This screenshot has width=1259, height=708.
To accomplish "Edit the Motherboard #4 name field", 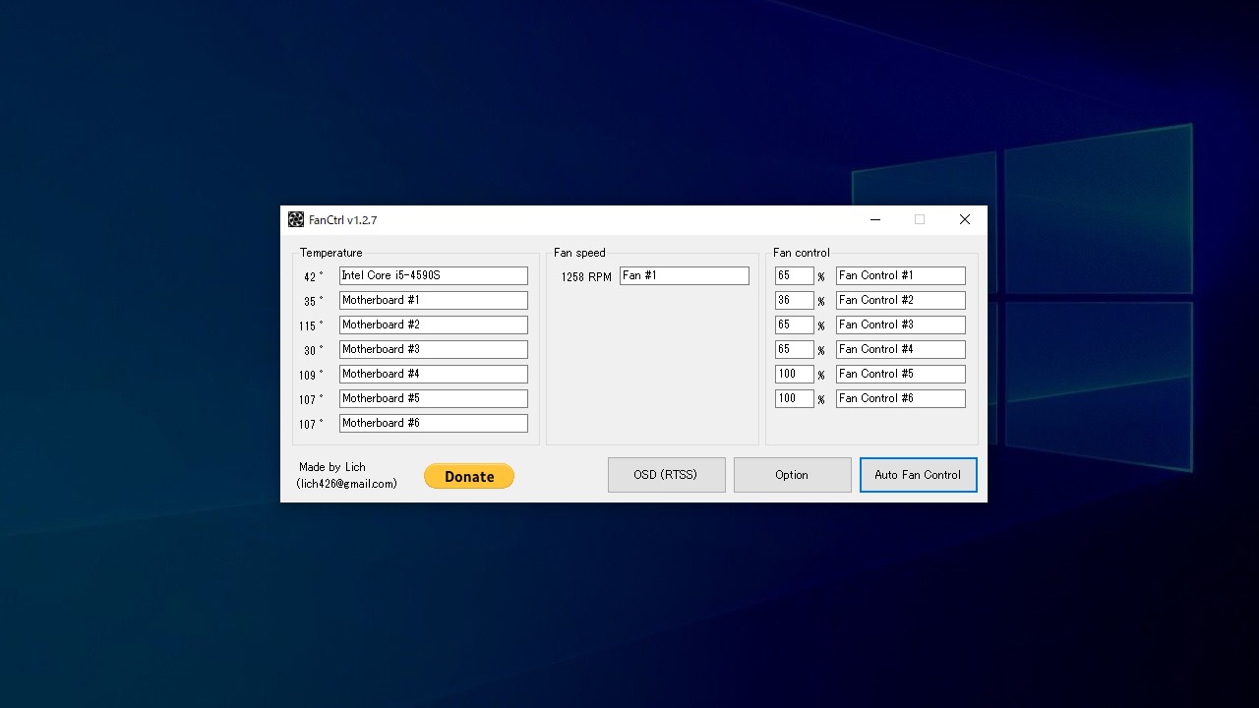I will pyautogui.click(x=434, y=375).
